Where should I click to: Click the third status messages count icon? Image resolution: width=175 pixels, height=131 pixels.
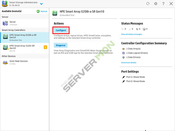pos(137,29)
